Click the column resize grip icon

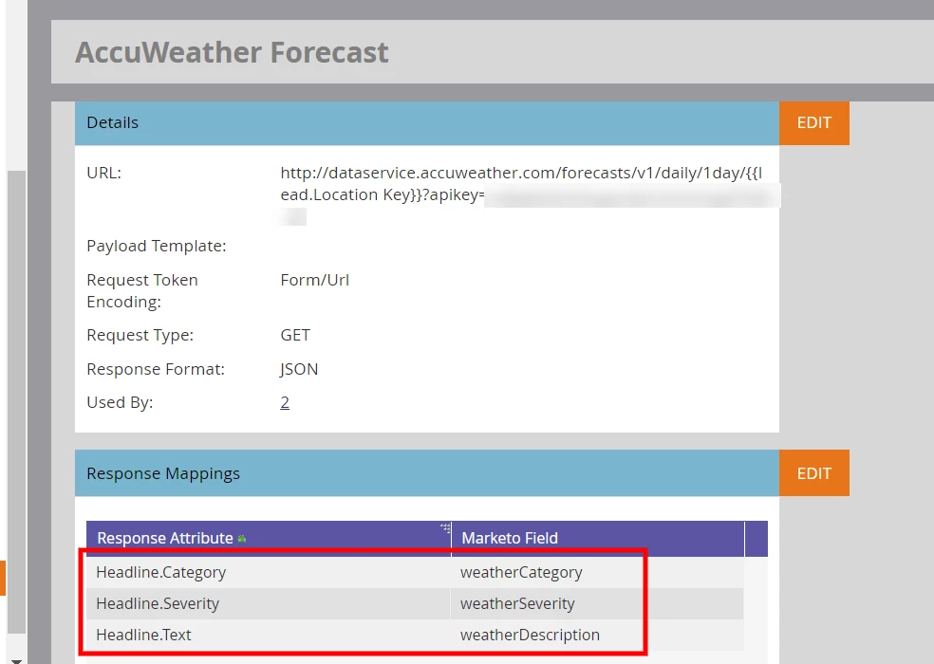pos(445,527)
